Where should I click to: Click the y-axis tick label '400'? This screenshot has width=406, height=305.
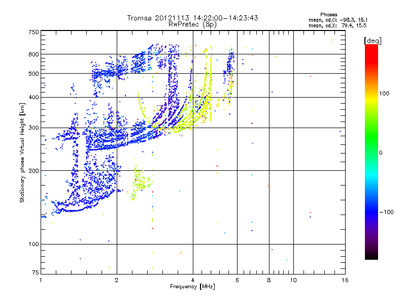[34, 97]
